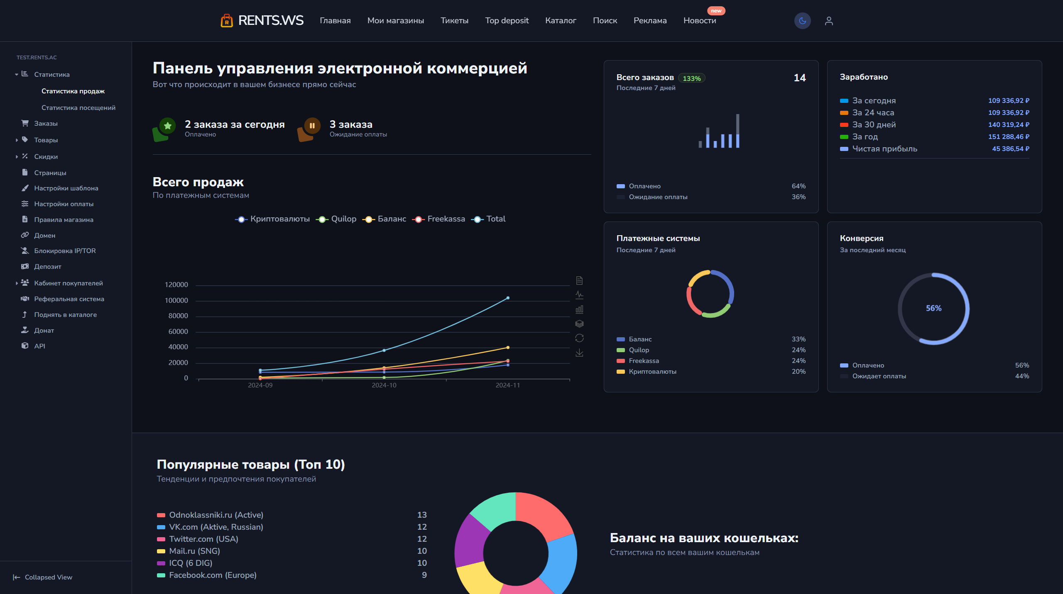
Task: Select Статистика посещений in sidebar
Action: tap(78, 108)
